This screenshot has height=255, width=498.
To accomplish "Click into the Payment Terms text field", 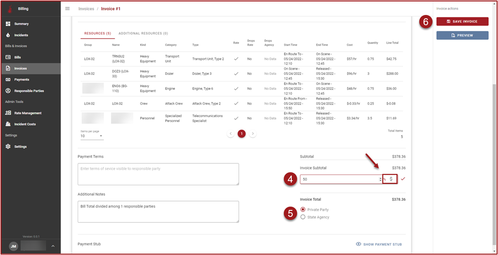I will 158,174.
